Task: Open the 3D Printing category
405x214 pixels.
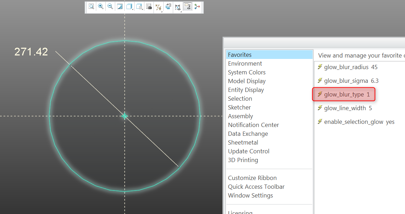Action: tap(243, 160)
